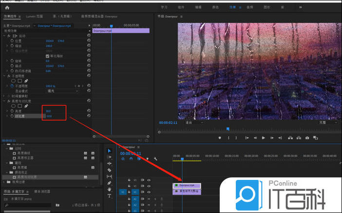Select the Selection arrow tool
This screenshot has width=342, height=213.
109,151
